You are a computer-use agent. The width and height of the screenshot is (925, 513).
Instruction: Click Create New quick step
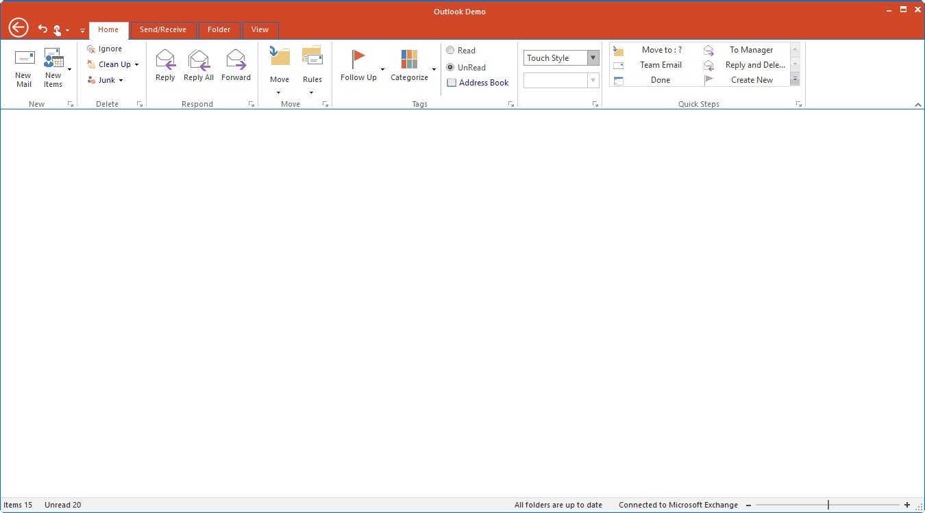coord(745,80)
